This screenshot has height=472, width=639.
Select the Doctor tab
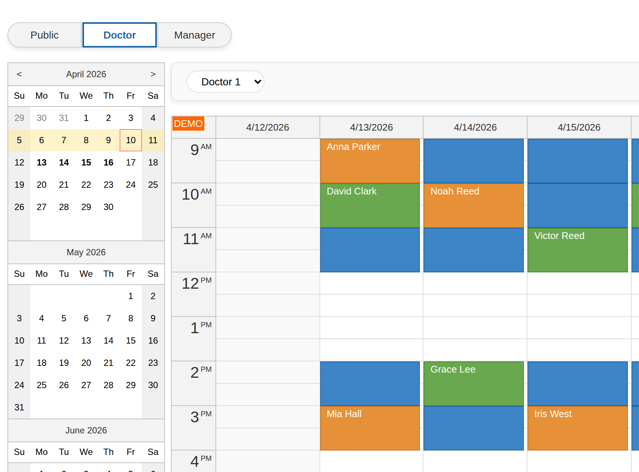119,35
